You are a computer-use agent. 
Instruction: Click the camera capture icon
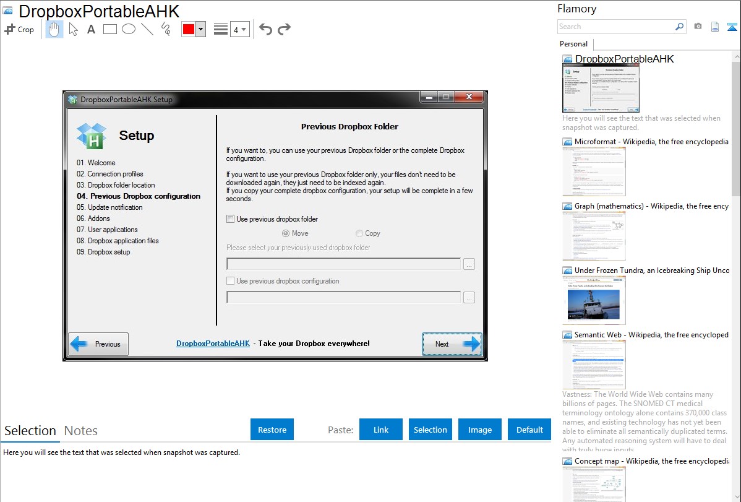[698, 27]
